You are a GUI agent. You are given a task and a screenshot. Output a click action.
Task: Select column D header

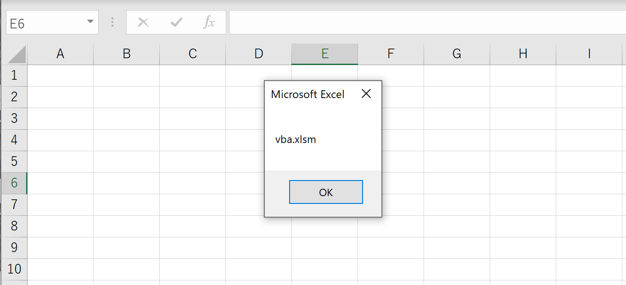[x=259, y=54]
